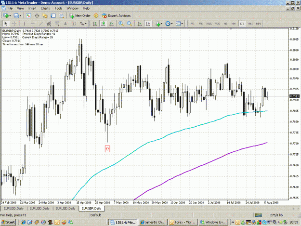Zoom out of the chart

coord(130,24)
